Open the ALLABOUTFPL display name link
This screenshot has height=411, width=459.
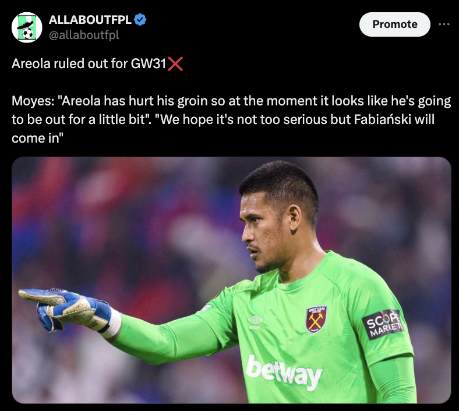(x=90, y=20)
